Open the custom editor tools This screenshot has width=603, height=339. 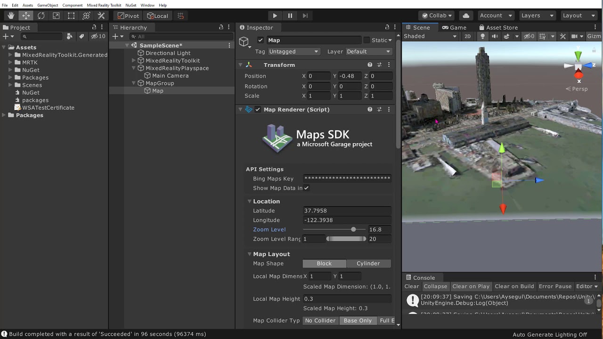click(101, 16)
